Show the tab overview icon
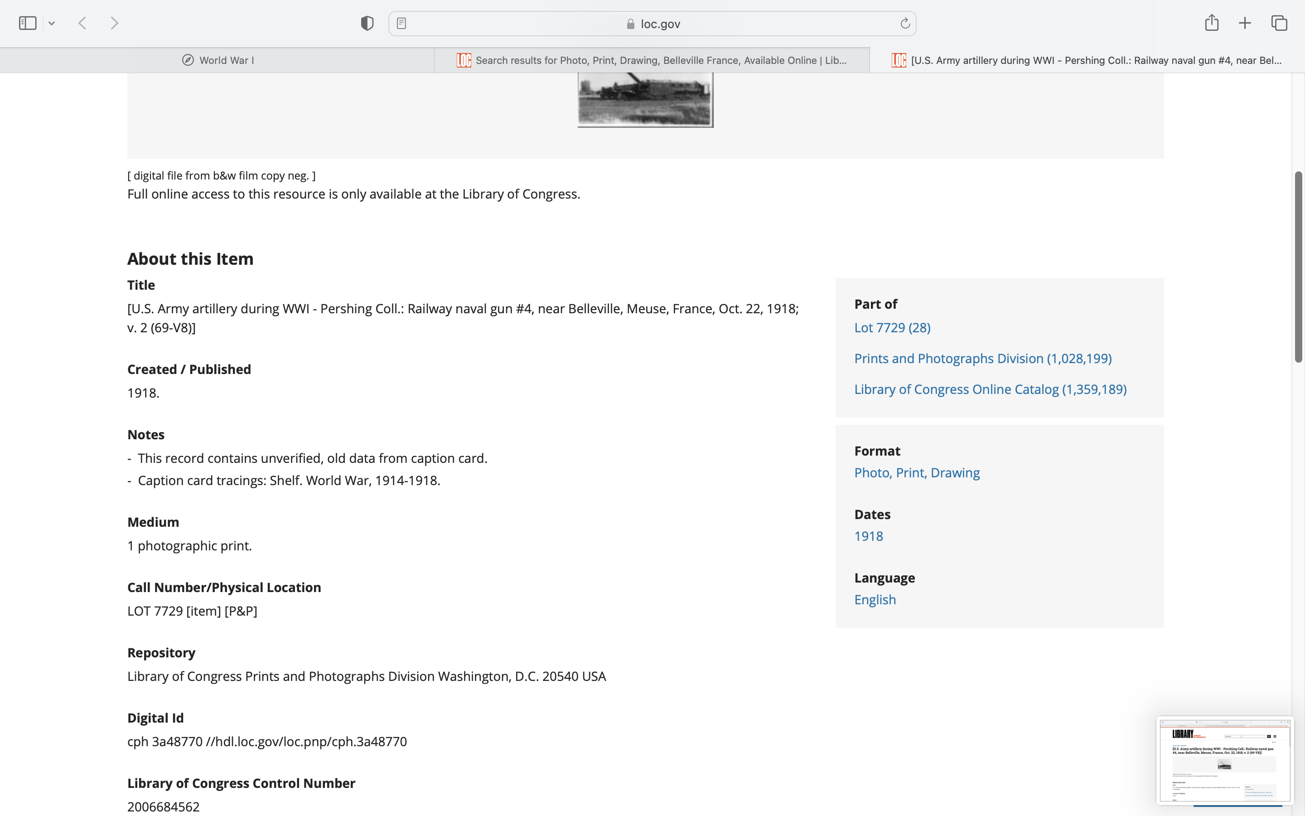1305x816 pixels. 1279,23
